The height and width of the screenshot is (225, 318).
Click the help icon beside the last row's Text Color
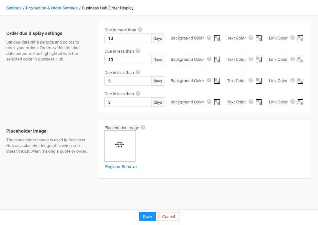pyautogui.click(x=251, y=102)
